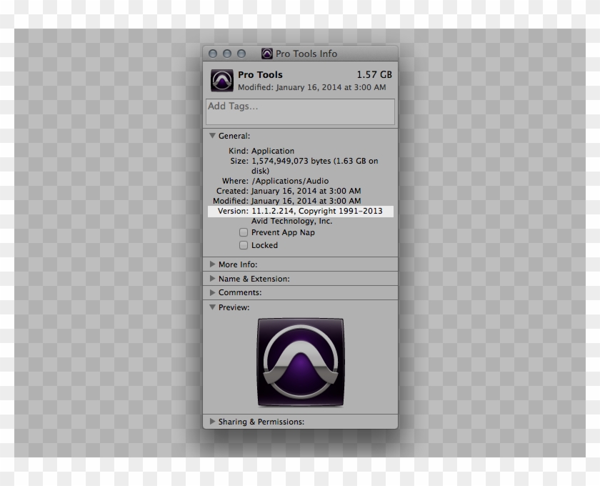Viewport: 600px width, 486px height.
Task: Expand the More Info section
Action: click(212, 264)
